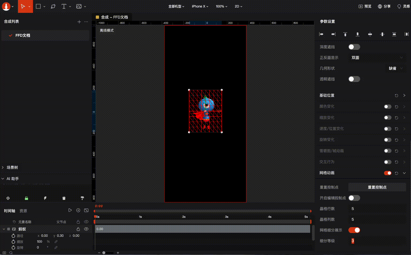Open the iPhone X device dropdown

click(x=200, y=6)
